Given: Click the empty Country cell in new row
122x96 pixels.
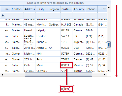Looking at the screenshot, I should coord(79,15).
